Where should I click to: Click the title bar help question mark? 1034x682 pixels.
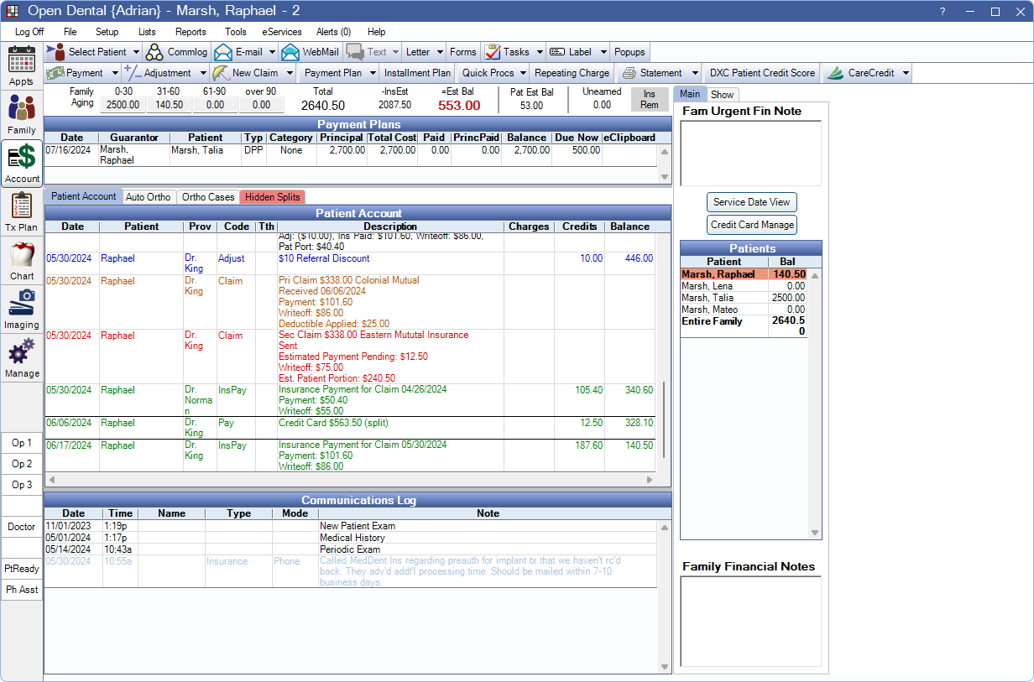[943, 11]
